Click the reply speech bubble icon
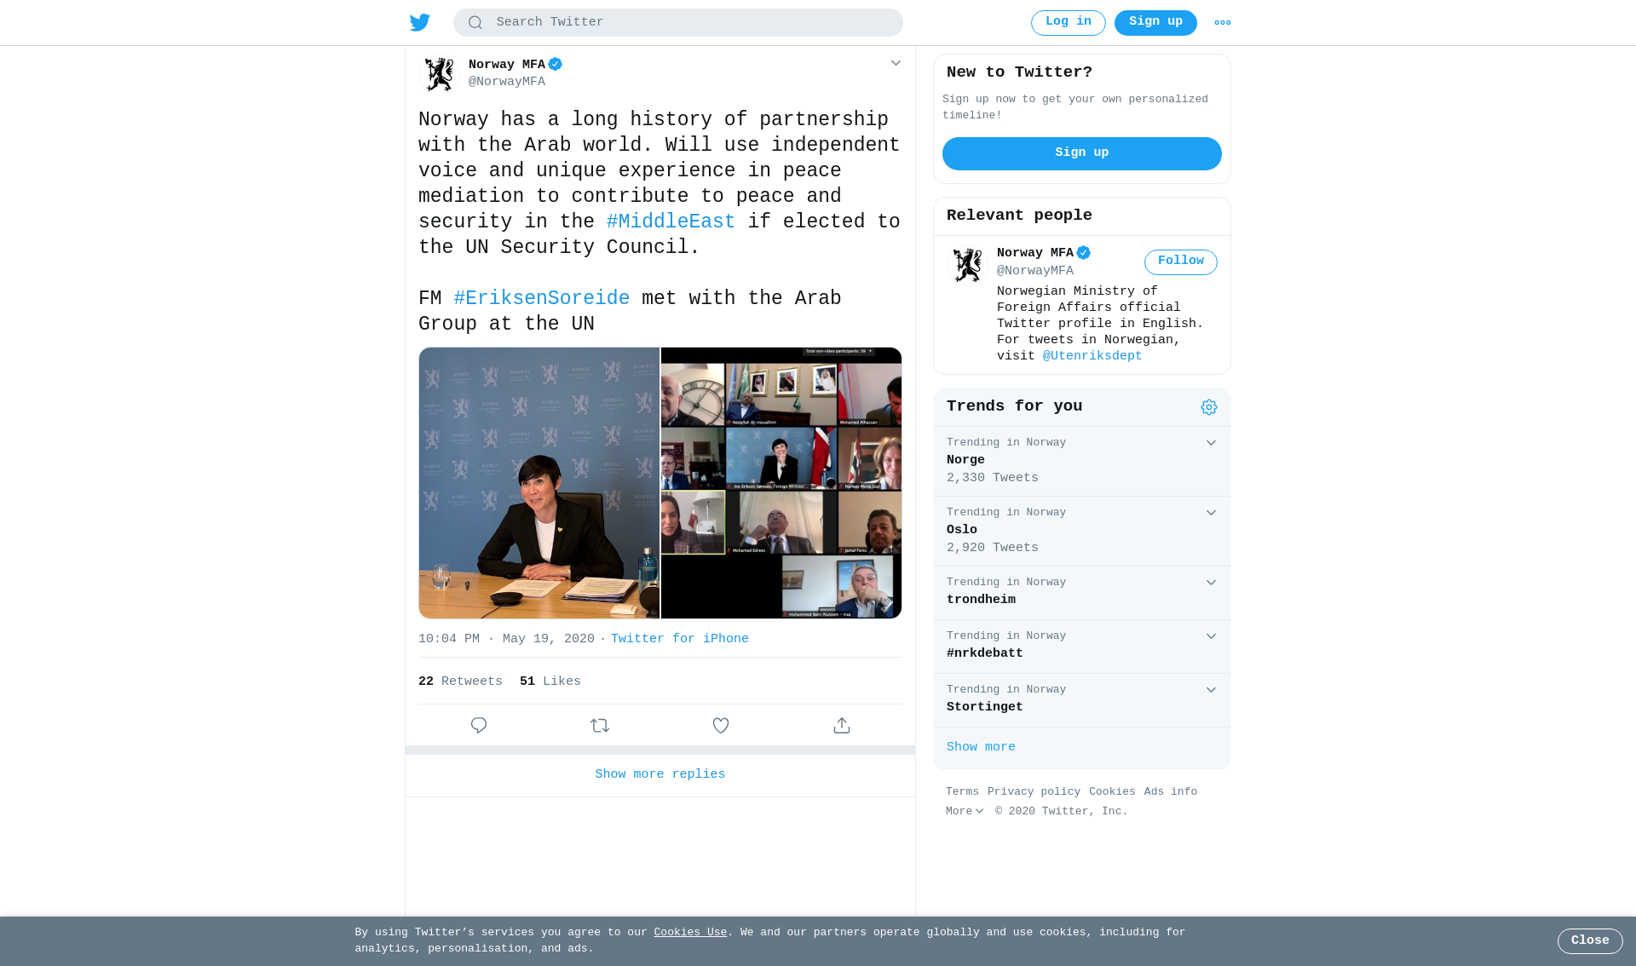The image size is (1636, 966). (479, 726)
